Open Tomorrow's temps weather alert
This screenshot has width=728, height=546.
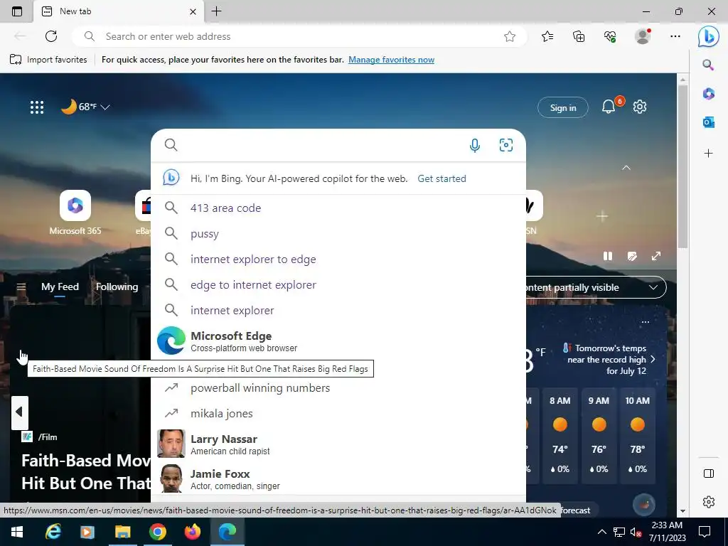pos(609,359)
